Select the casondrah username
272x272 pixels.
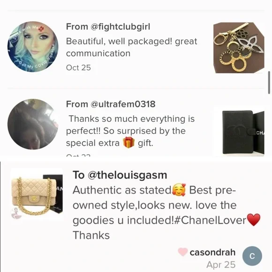tap(212, 252)
